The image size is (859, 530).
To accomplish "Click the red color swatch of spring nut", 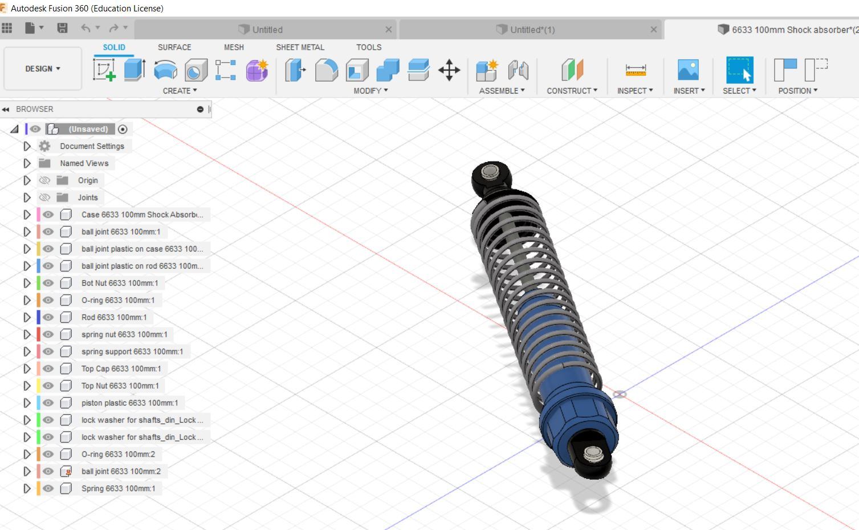I will tap(38, 334).
